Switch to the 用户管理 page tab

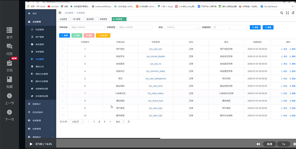click(x=78, y=19)
